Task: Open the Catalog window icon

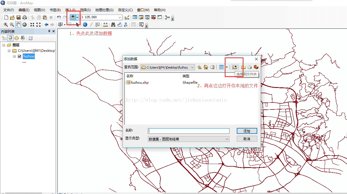Action: point(141,17)
